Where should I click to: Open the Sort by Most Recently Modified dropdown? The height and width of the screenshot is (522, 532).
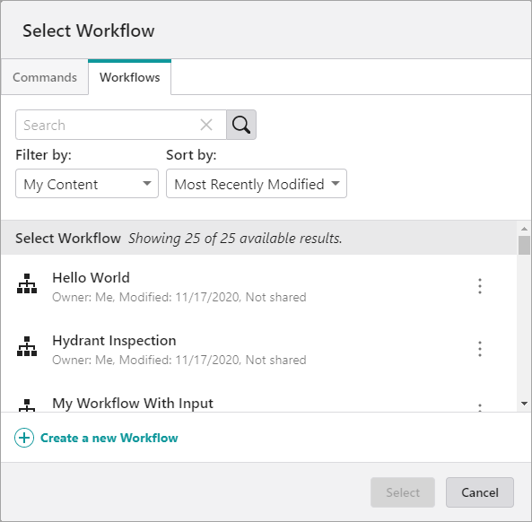[257, 184]
